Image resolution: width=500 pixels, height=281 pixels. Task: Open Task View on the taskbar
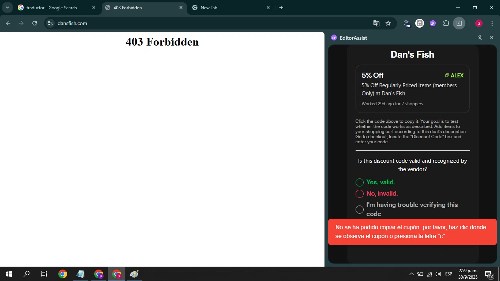44,274
